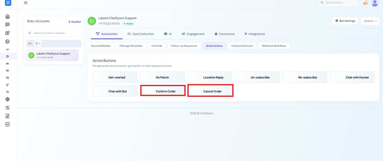Click the Add Bot link
The height and width of the screenshot is (161, 383).
(x=75, y=22)
